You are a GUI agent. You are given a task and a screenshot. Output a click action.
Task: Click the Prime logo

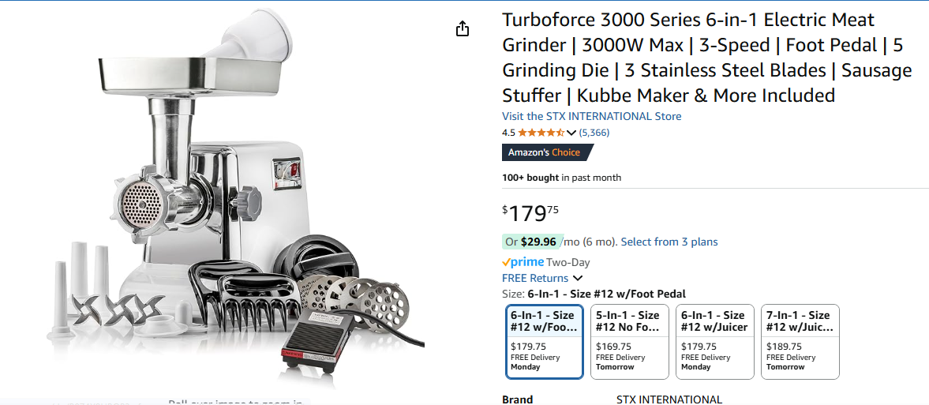(523, 262)
